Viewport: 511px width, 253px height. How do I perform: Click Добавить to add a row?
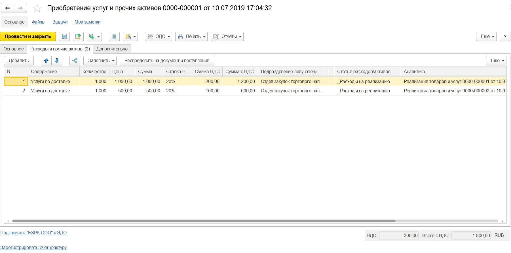click(19, 61)
